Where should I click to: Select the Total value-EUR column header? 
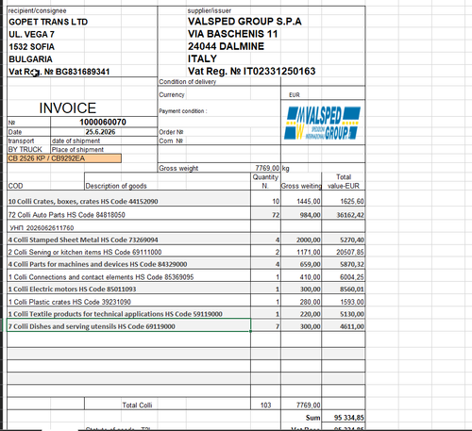tap(344, 181)
